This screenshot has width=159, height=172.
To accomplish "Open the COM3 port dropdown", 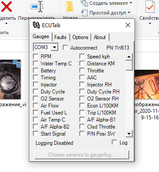I will tap(54, 47).
